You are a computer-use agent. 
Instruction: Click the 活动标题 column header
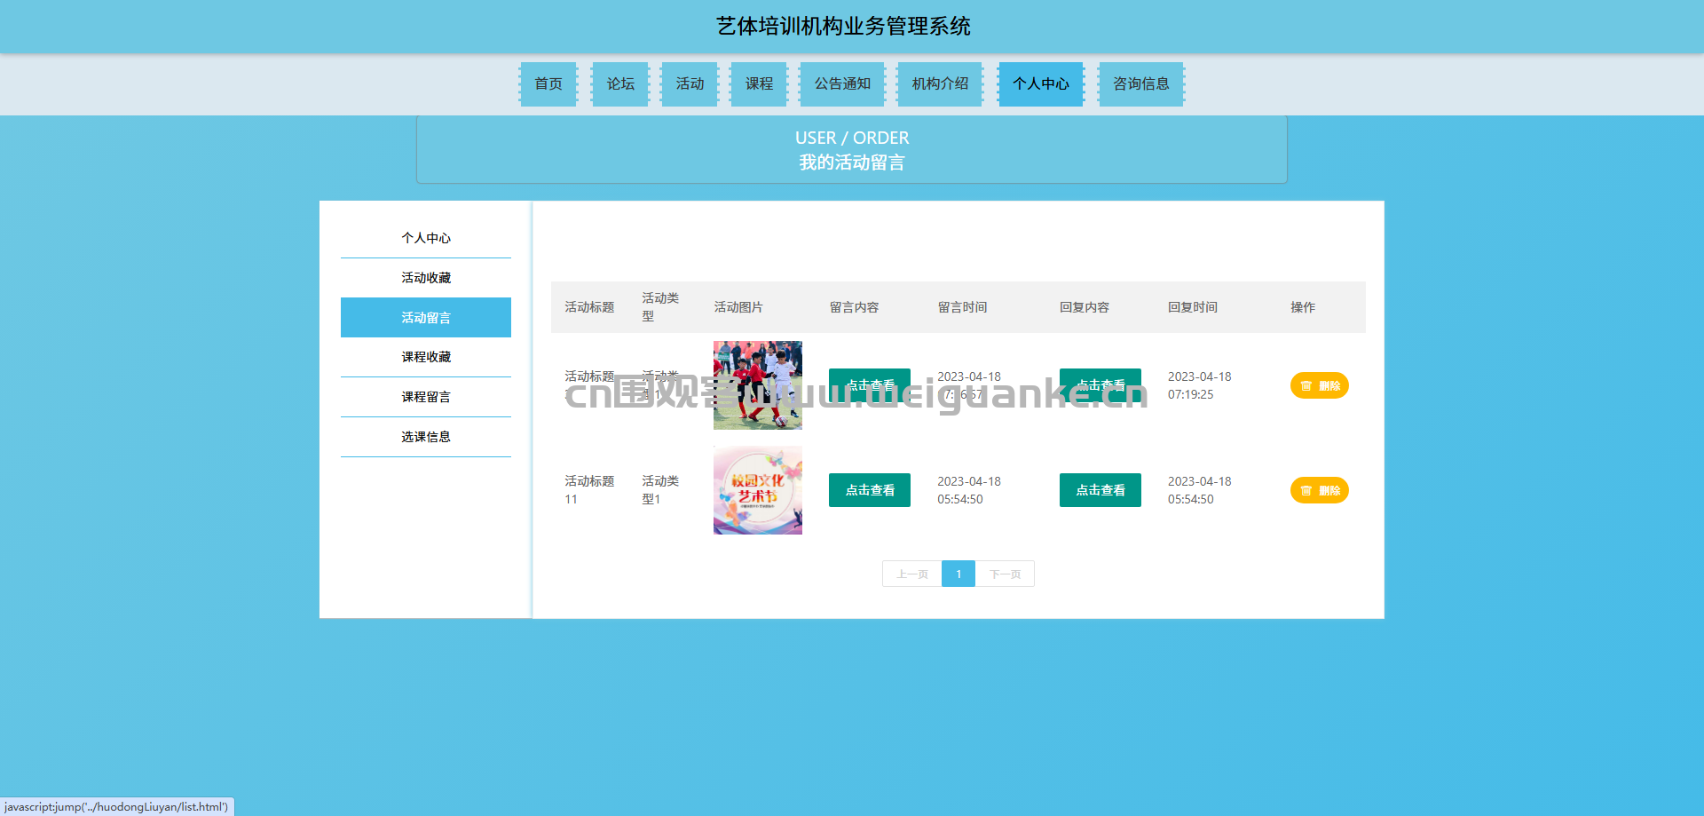click(x=589, y=307)
